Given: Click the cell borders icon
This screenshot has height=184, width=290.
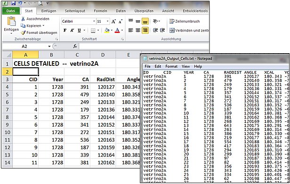Looking at the screenshot, I should coord(93,30).
